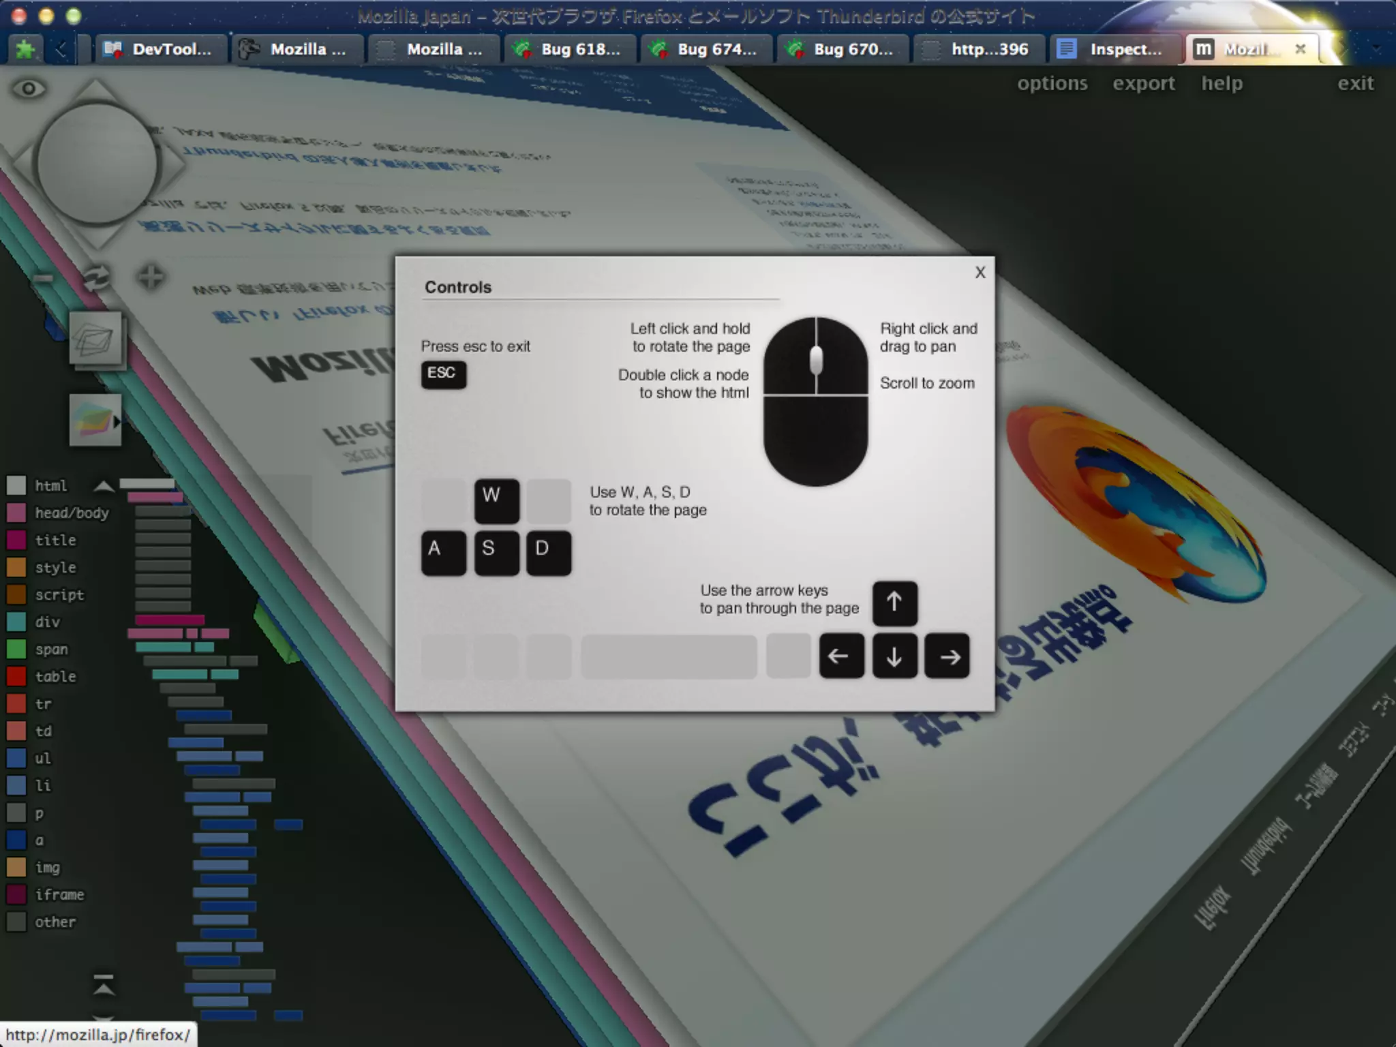This screenshot has width=1396, height=1047.
Task: Toggle the div color legend box
Action: [x=16, y=622]
